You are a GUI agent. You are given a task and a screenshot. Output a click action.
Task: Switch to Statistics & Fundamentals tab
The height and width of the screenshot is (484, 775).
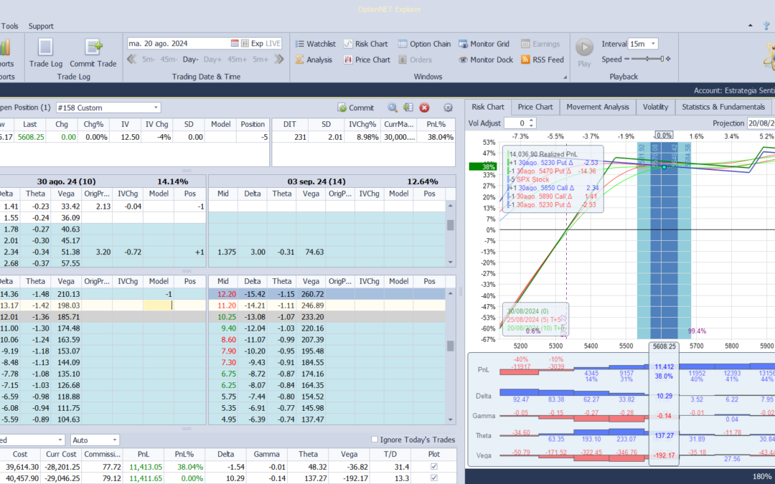tap(723, 107)
